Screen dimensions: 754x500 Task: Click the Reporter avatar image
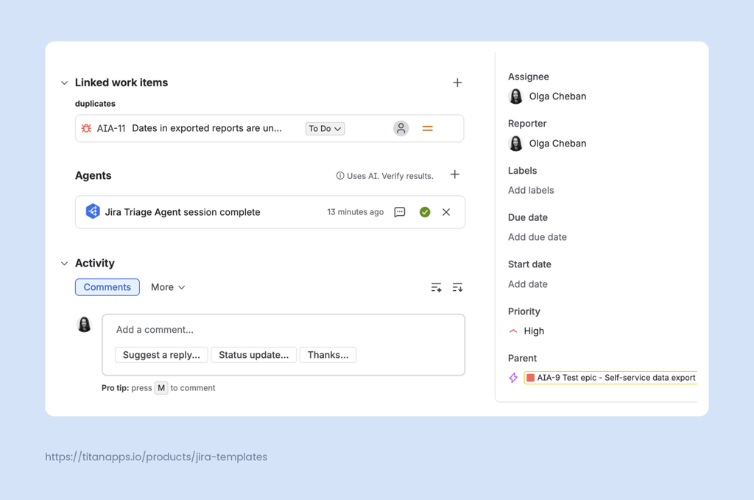tap(515, 144)
